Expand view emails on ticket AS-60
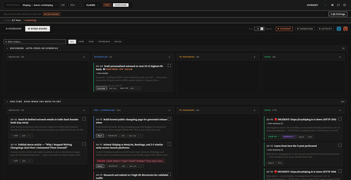Viewport: 351px width, 180px height. click(x=102, y=73)
